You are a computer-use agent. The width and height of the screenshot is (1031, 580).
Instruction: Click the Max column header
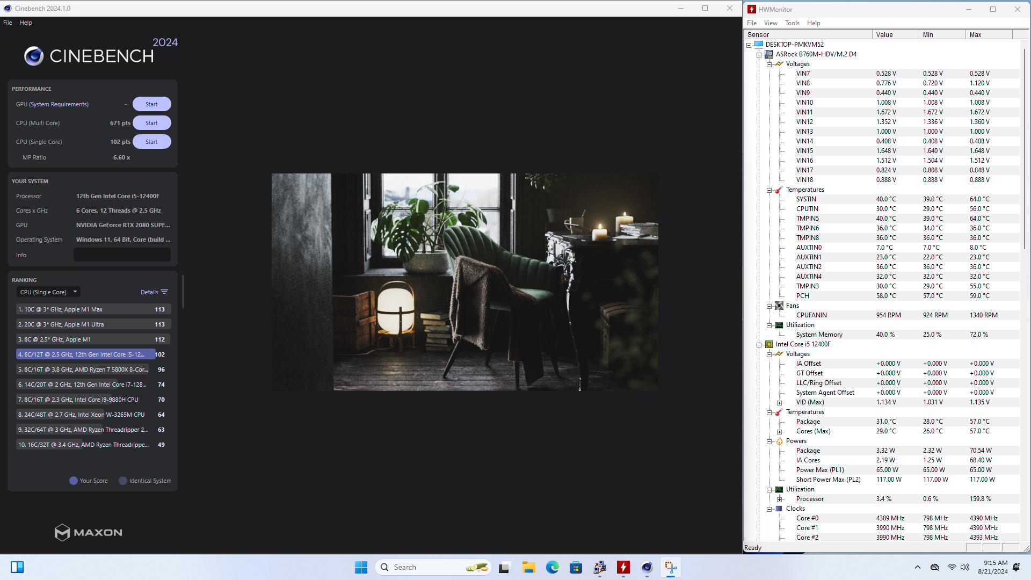click(x=989, y=34)
